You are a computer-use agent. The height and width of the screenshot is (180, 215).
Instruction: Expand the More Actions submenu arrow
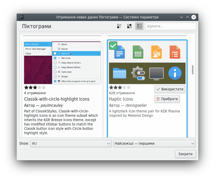[x=49, y=44]
